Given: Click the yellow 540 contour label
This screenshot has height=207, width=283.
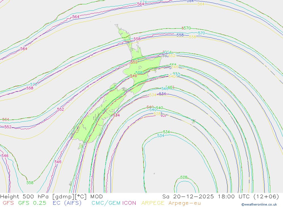Looking at the screenshot, I should pos(172,76).
